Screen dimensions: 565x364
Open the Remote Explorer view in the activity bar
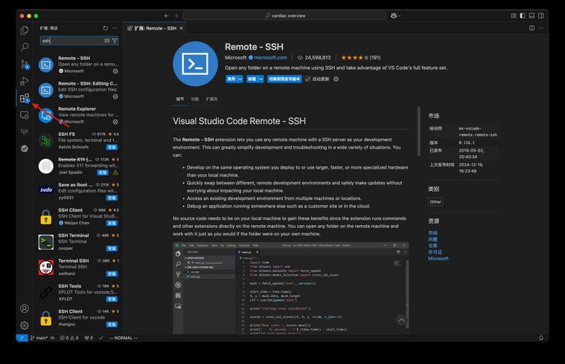[24, 115]
